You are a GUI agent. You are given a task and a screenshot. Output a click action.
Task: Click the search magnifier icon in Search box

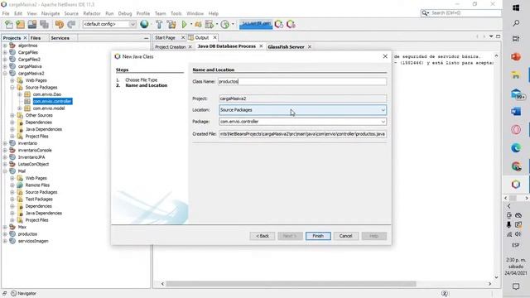[425, 13]
